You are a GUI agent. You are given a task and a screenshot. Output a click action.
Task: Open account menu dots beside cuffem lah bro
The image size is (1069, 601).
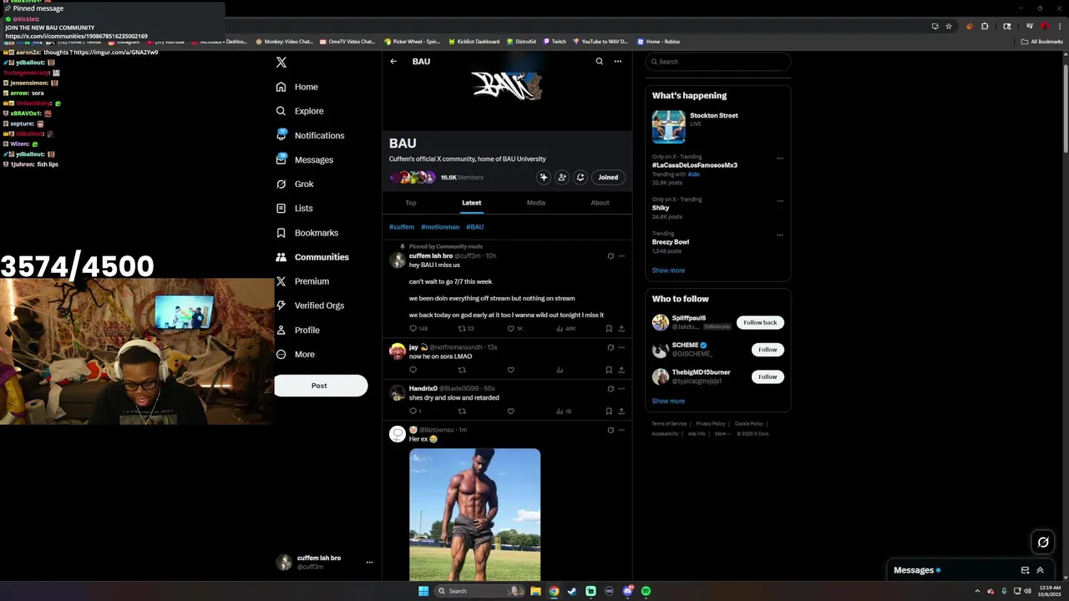click(369, 563)
